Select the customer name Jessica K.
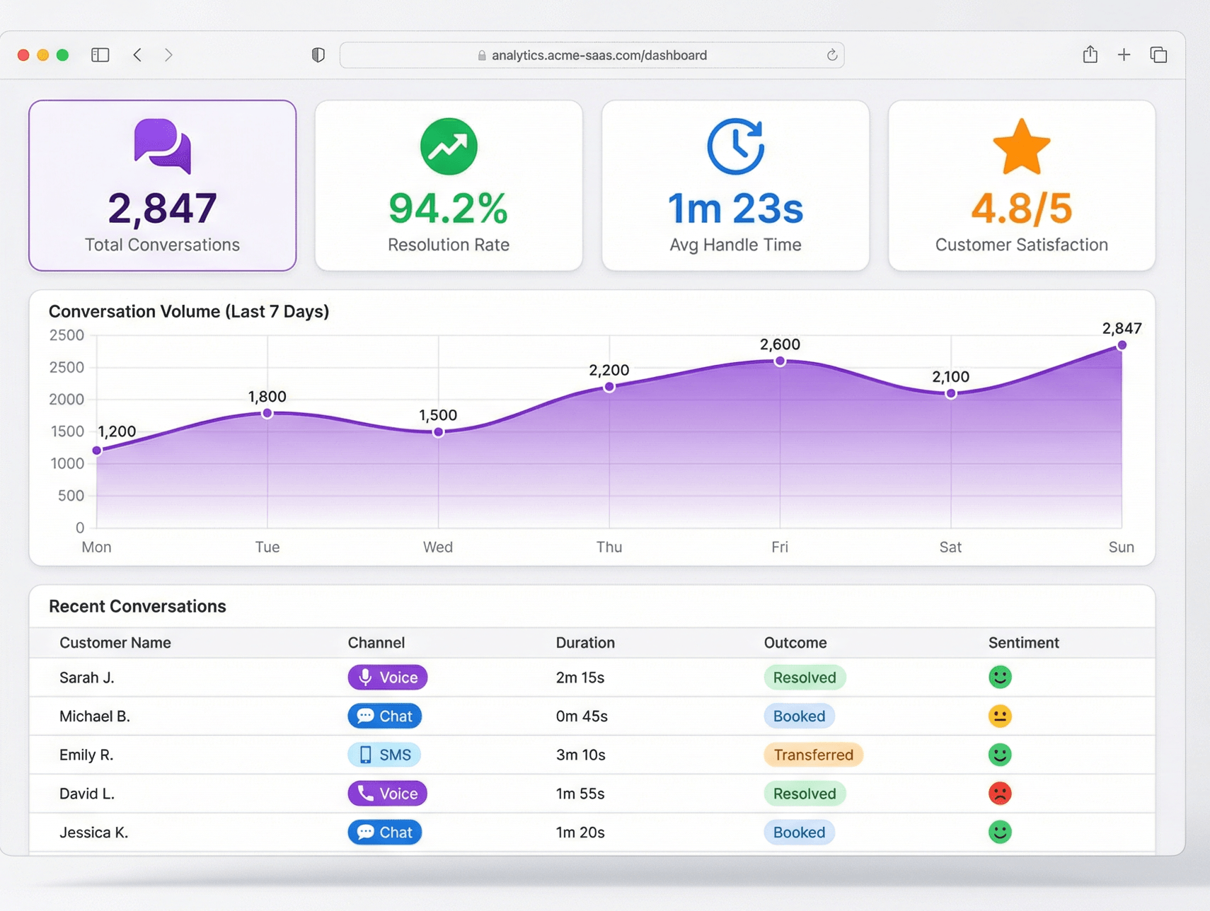Image resolution: width=1210 pixels, height=911 pixels. 94,832
